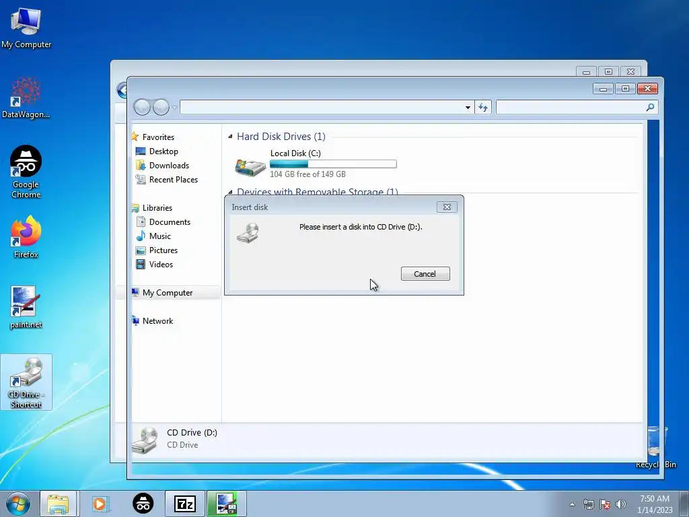This screenshot has height=517, width=689.
Task: Click the Windows Start orb
Action: click(17, 504)
